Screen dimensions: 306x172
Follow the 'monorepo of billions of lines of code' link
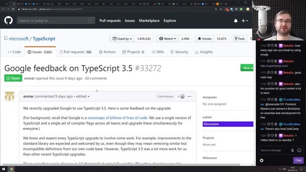click(x=118, y=118)
